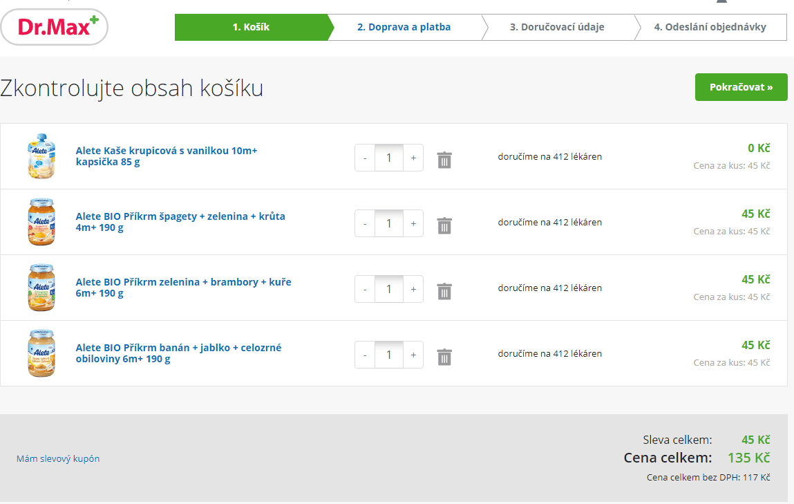Click Sleva celkem 45 Kč value
The image size is (794, 504).
click(755, 440)
